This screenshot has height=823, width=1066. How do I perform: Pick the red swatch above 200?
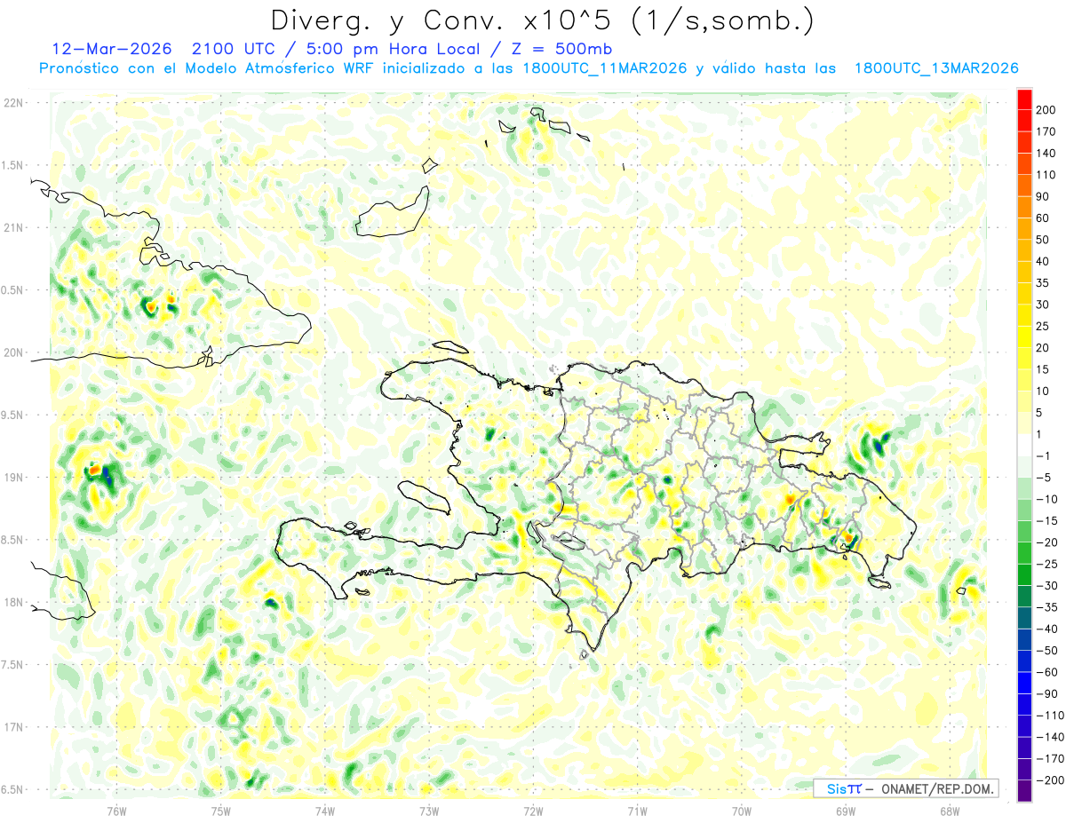(1024, 99)
